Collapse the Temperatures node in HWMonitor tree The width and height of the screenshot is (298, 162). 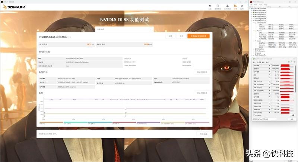(254, 22)
